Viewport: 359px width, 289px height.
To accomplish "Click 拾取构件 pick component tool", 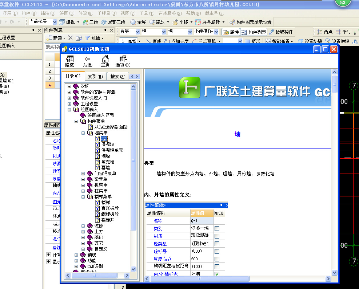I will pos(281,32).
